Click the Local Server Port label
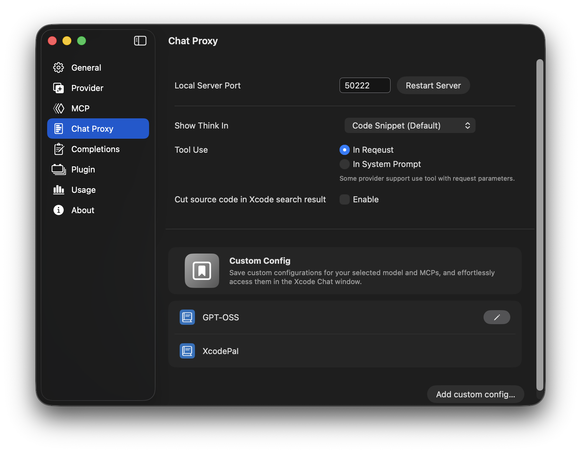The image size is (581, 453). pyautogui.click(x=208, y=86)
